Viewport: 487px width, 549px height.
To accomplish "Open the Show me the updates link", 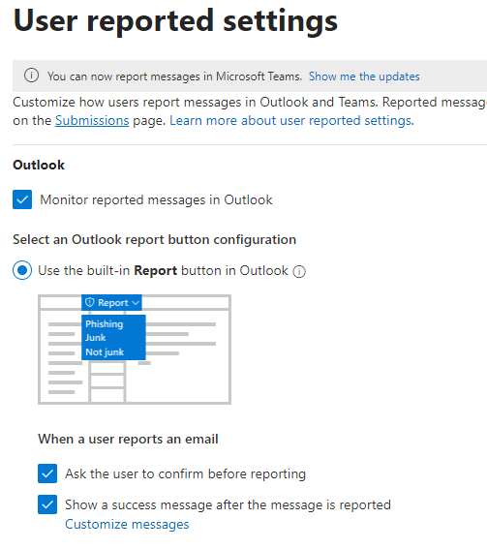I will [x=364, y=76].
